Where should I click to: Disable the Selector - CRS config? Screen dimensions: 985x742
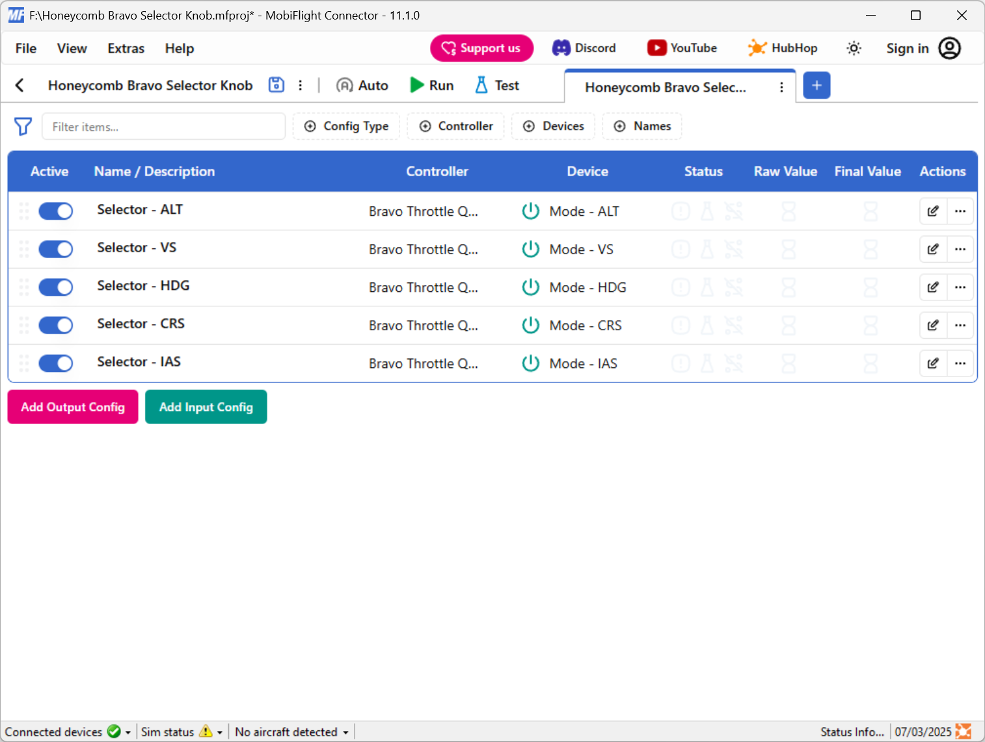tap(55, 325)
